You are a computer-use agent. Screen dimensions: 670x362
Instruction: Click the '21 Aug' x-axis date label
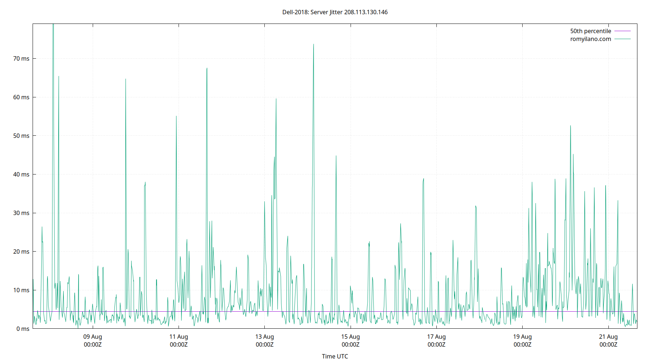[x=608, y=337]
